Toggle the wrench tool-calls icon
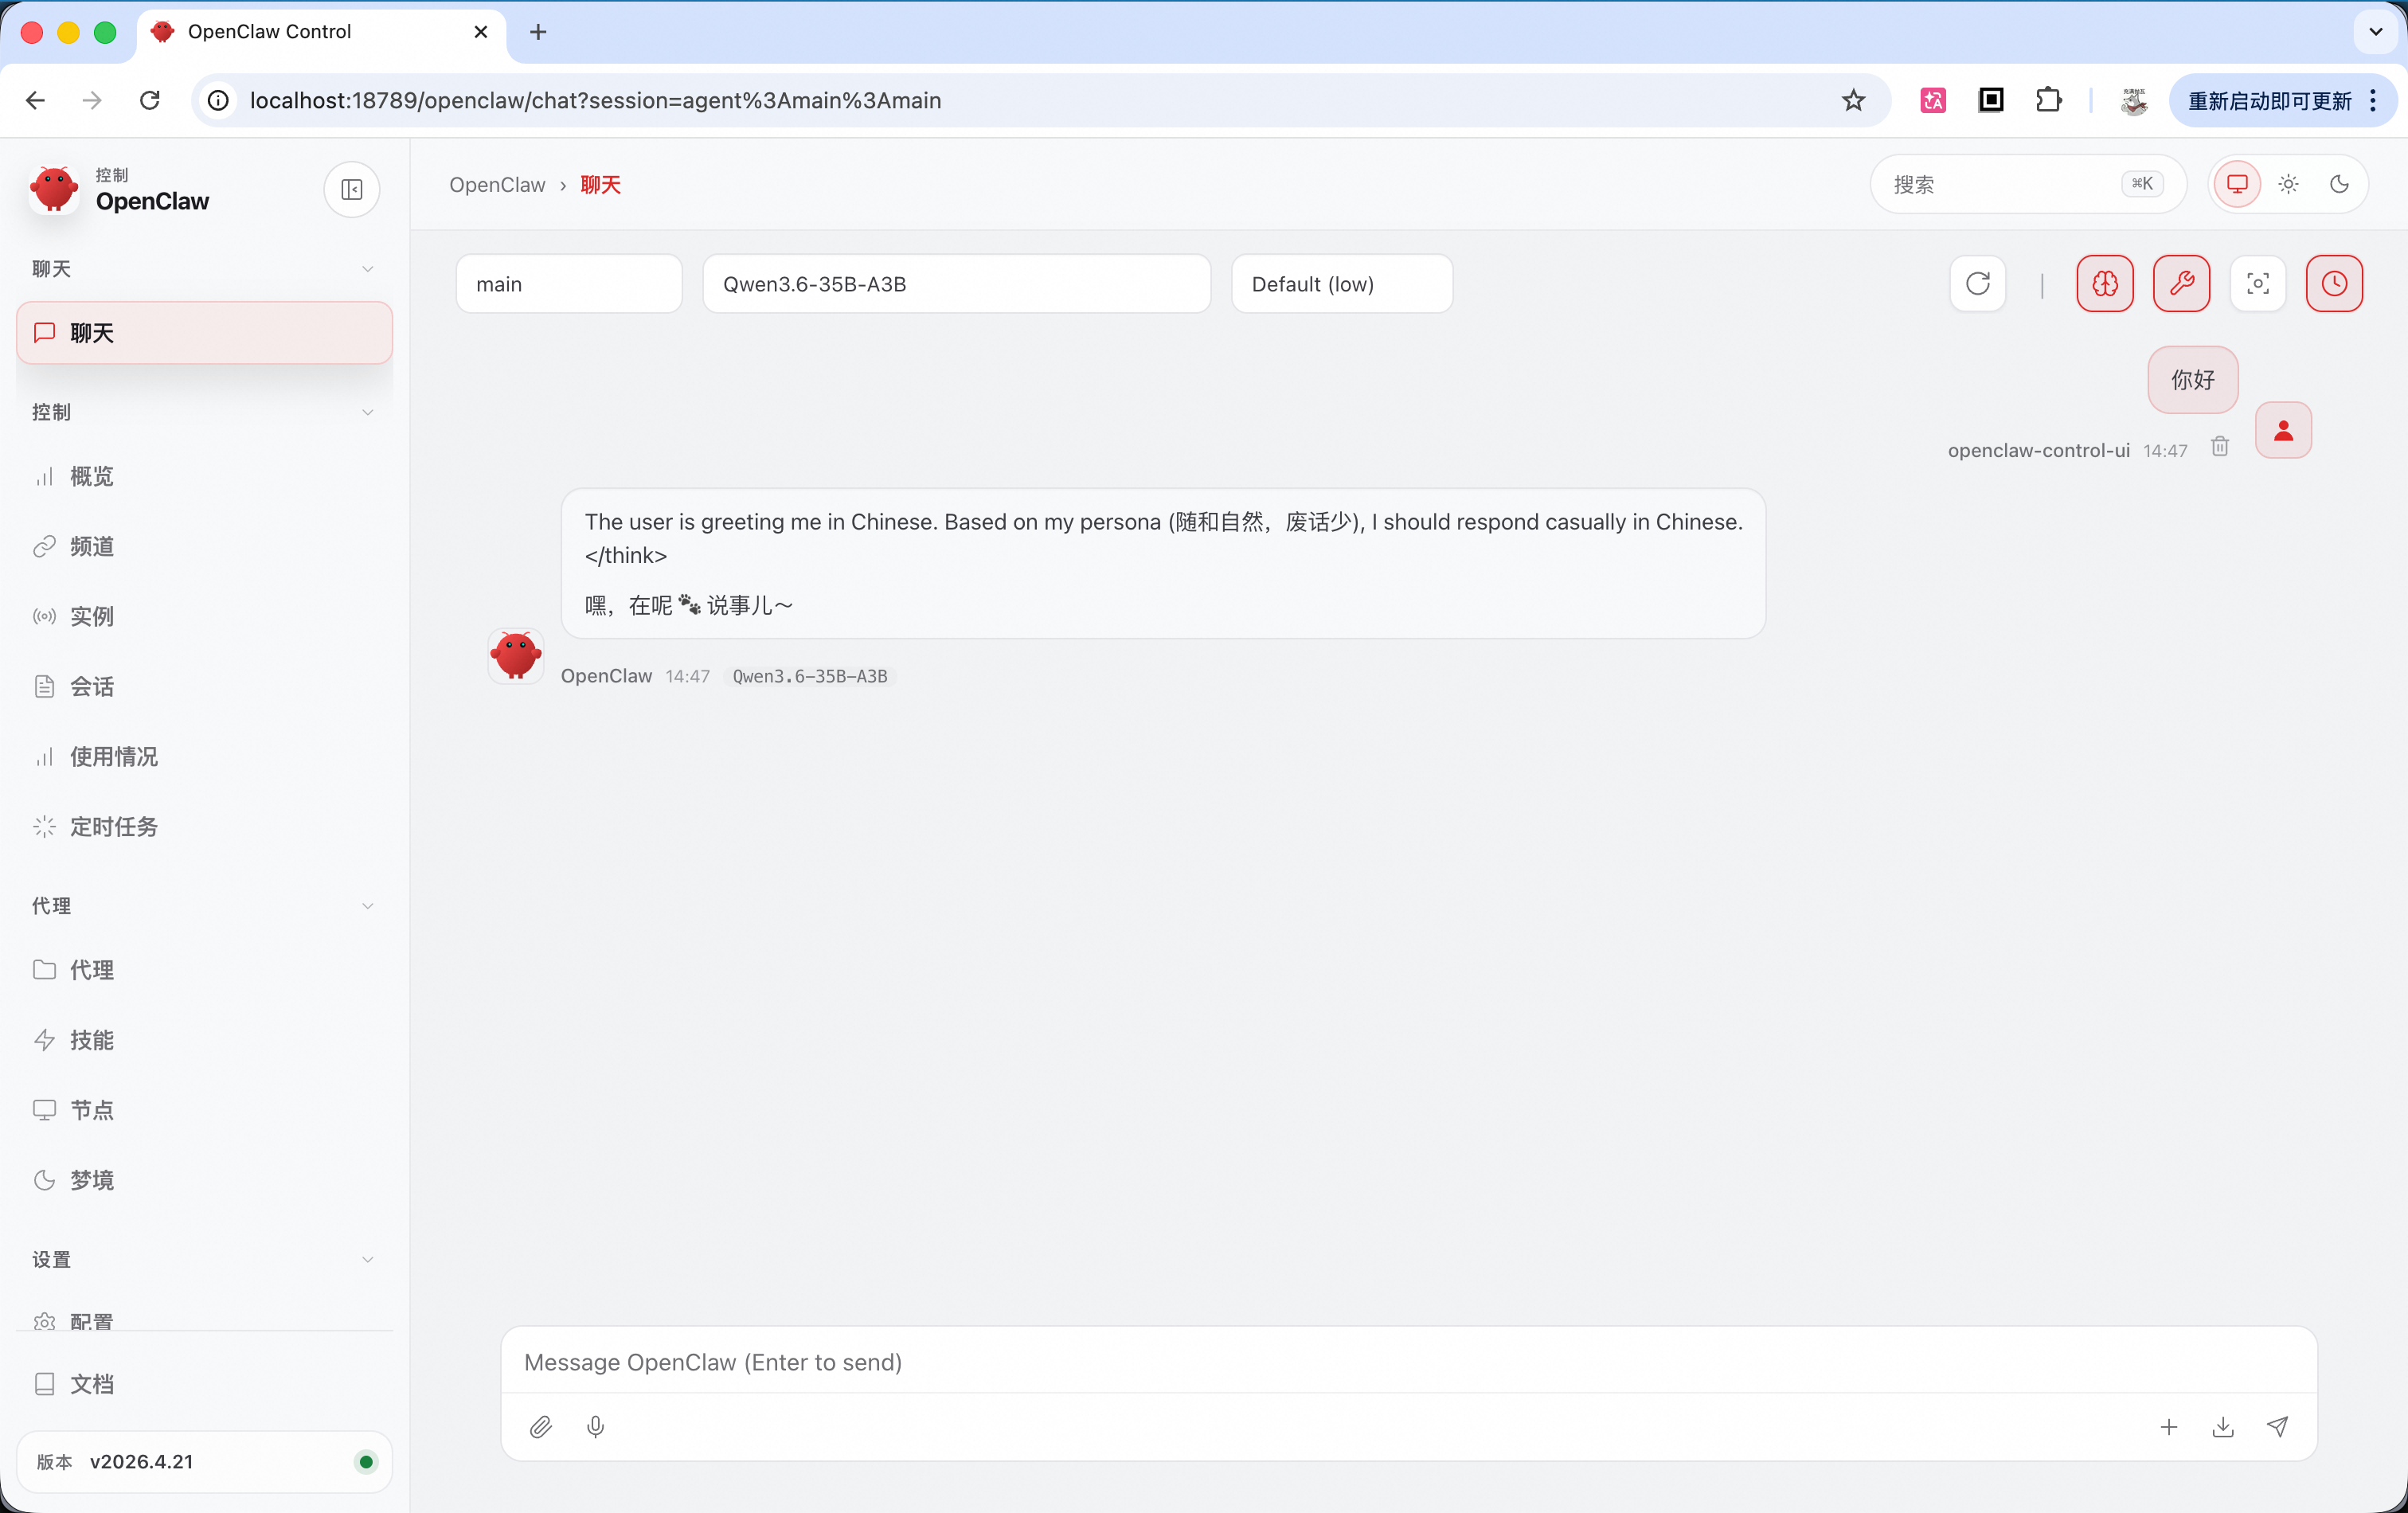The image size is (2408, 1513). (x=2181, y=284)
